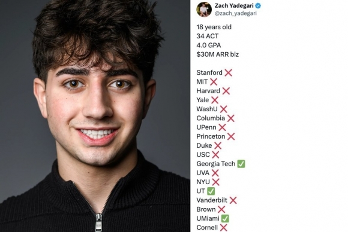Viewport: 348px width, 232px height.
Task: Click the red X beside MIT
Action: 214,82
